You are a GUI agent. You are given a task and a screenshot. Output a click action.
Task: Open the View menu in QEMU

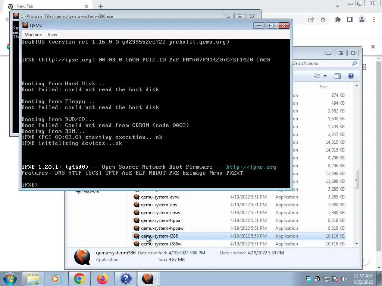pyautogui.click(x=52, y=35)
